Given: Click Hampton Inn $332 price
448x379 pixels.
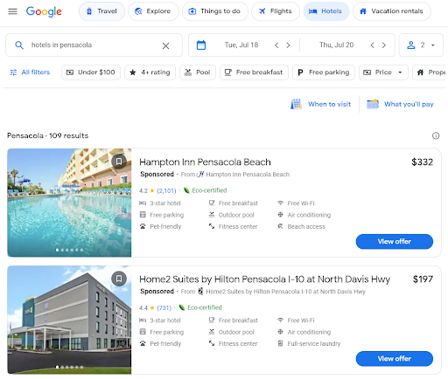Looking at the screenshot, I should click(423, 162).
